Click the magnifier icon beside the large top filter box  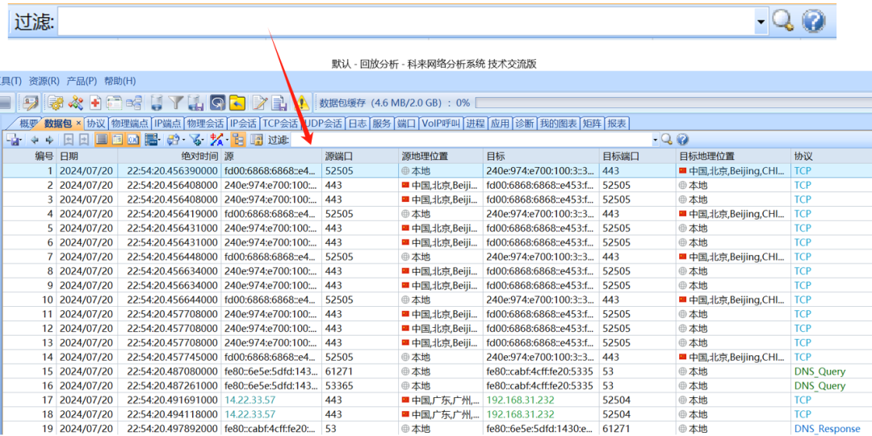782,21
